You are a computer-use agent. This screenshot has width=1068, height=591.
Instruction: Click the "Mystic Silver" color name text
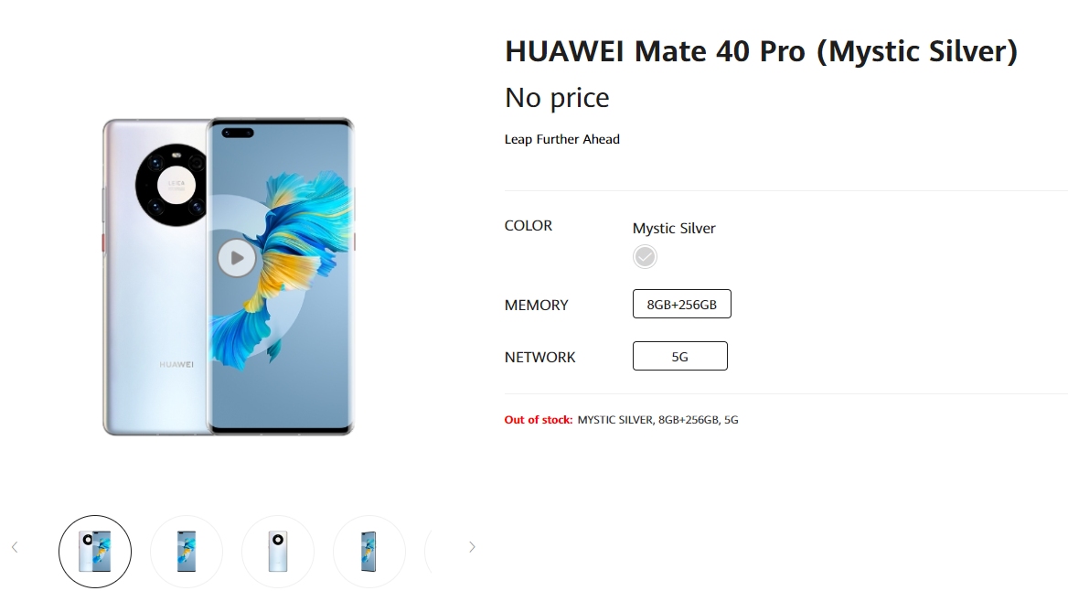click(674, 228)
